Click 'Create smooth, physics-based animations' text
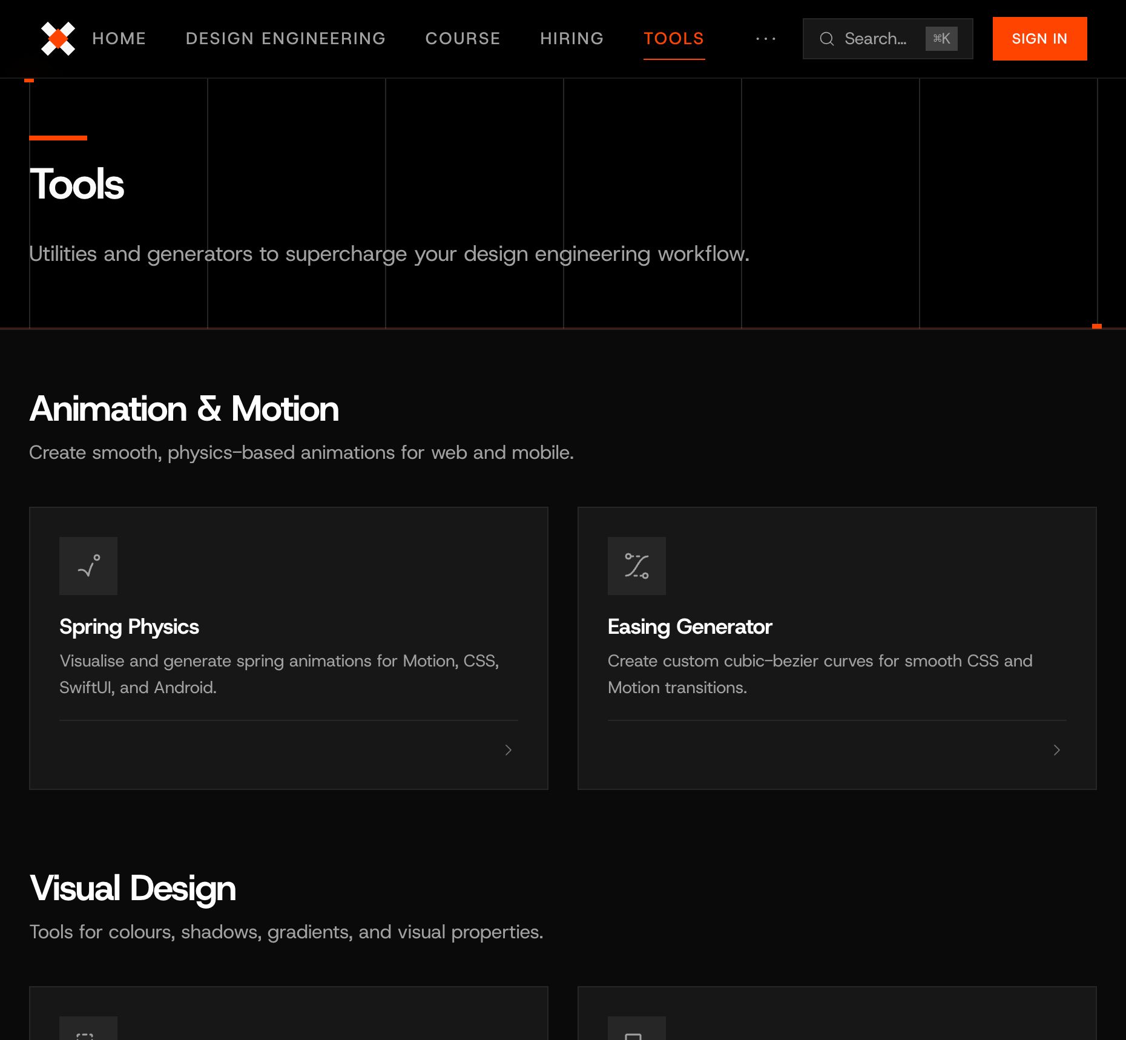Image resolution: width=1126 pixels, height=1040 pixels. [x=301, y=453]
